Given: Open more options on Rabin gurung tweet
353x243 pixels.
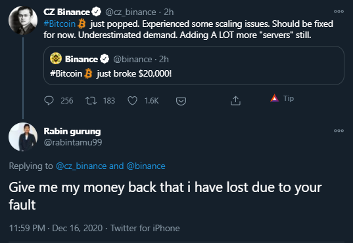Looking at the screenshot, I should [339, 130].
